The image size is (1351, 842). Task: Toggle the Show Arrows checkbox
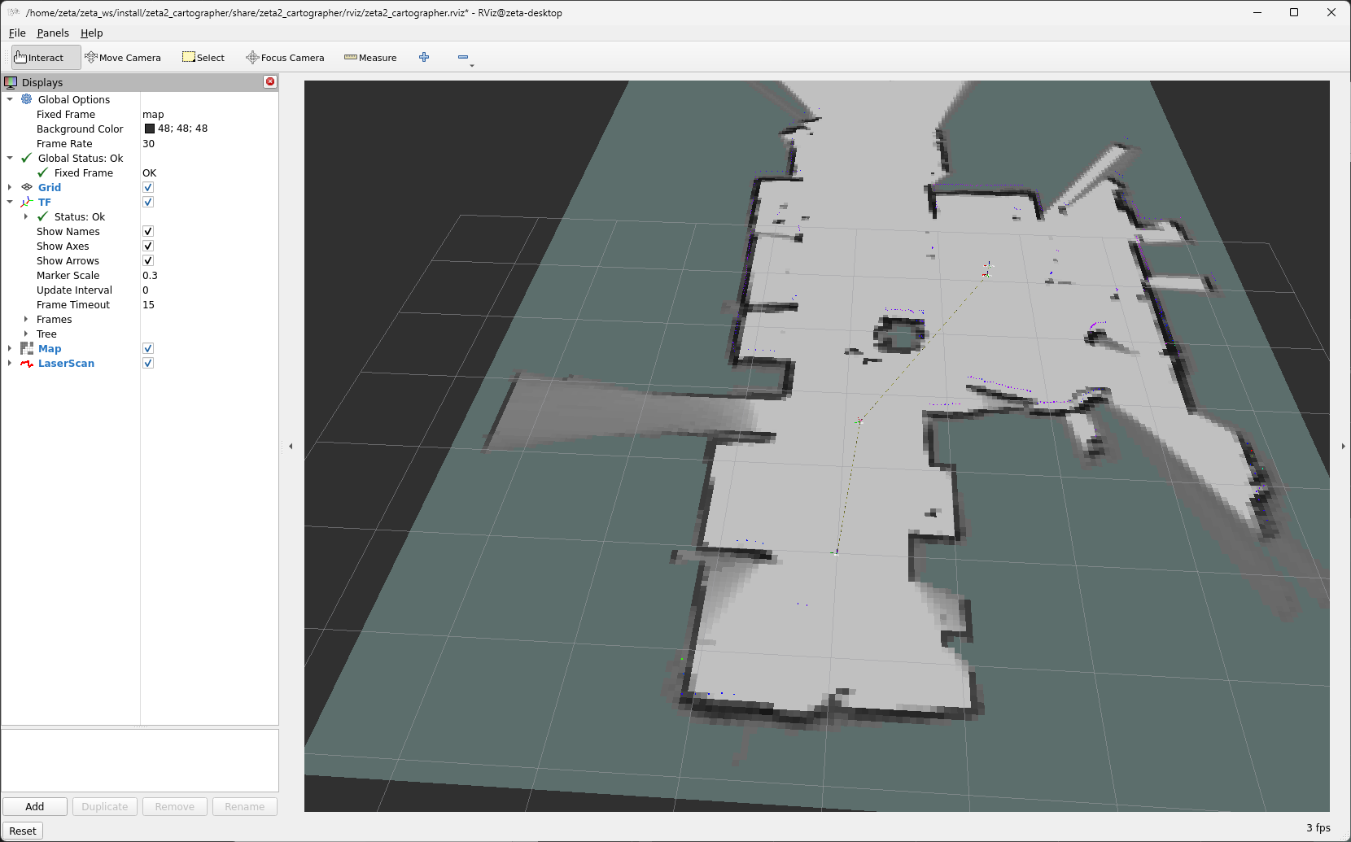(148, 260)
